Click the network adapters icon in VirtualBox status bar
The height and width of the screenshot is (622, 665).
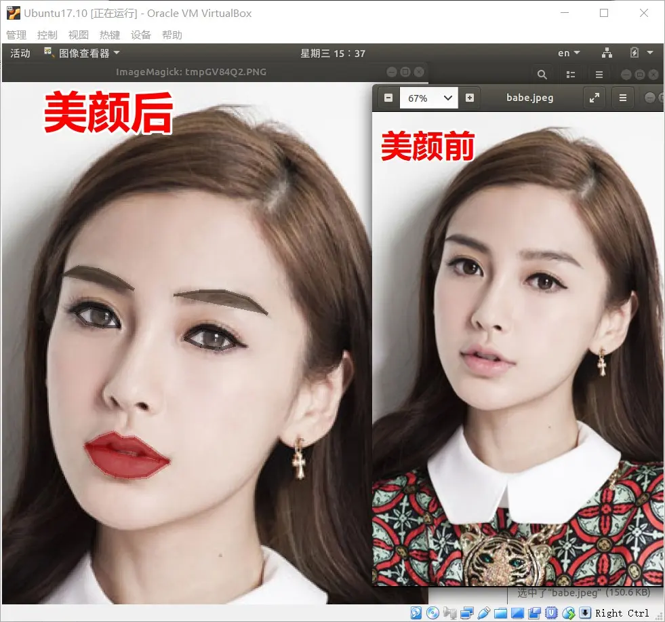point(466,613)
